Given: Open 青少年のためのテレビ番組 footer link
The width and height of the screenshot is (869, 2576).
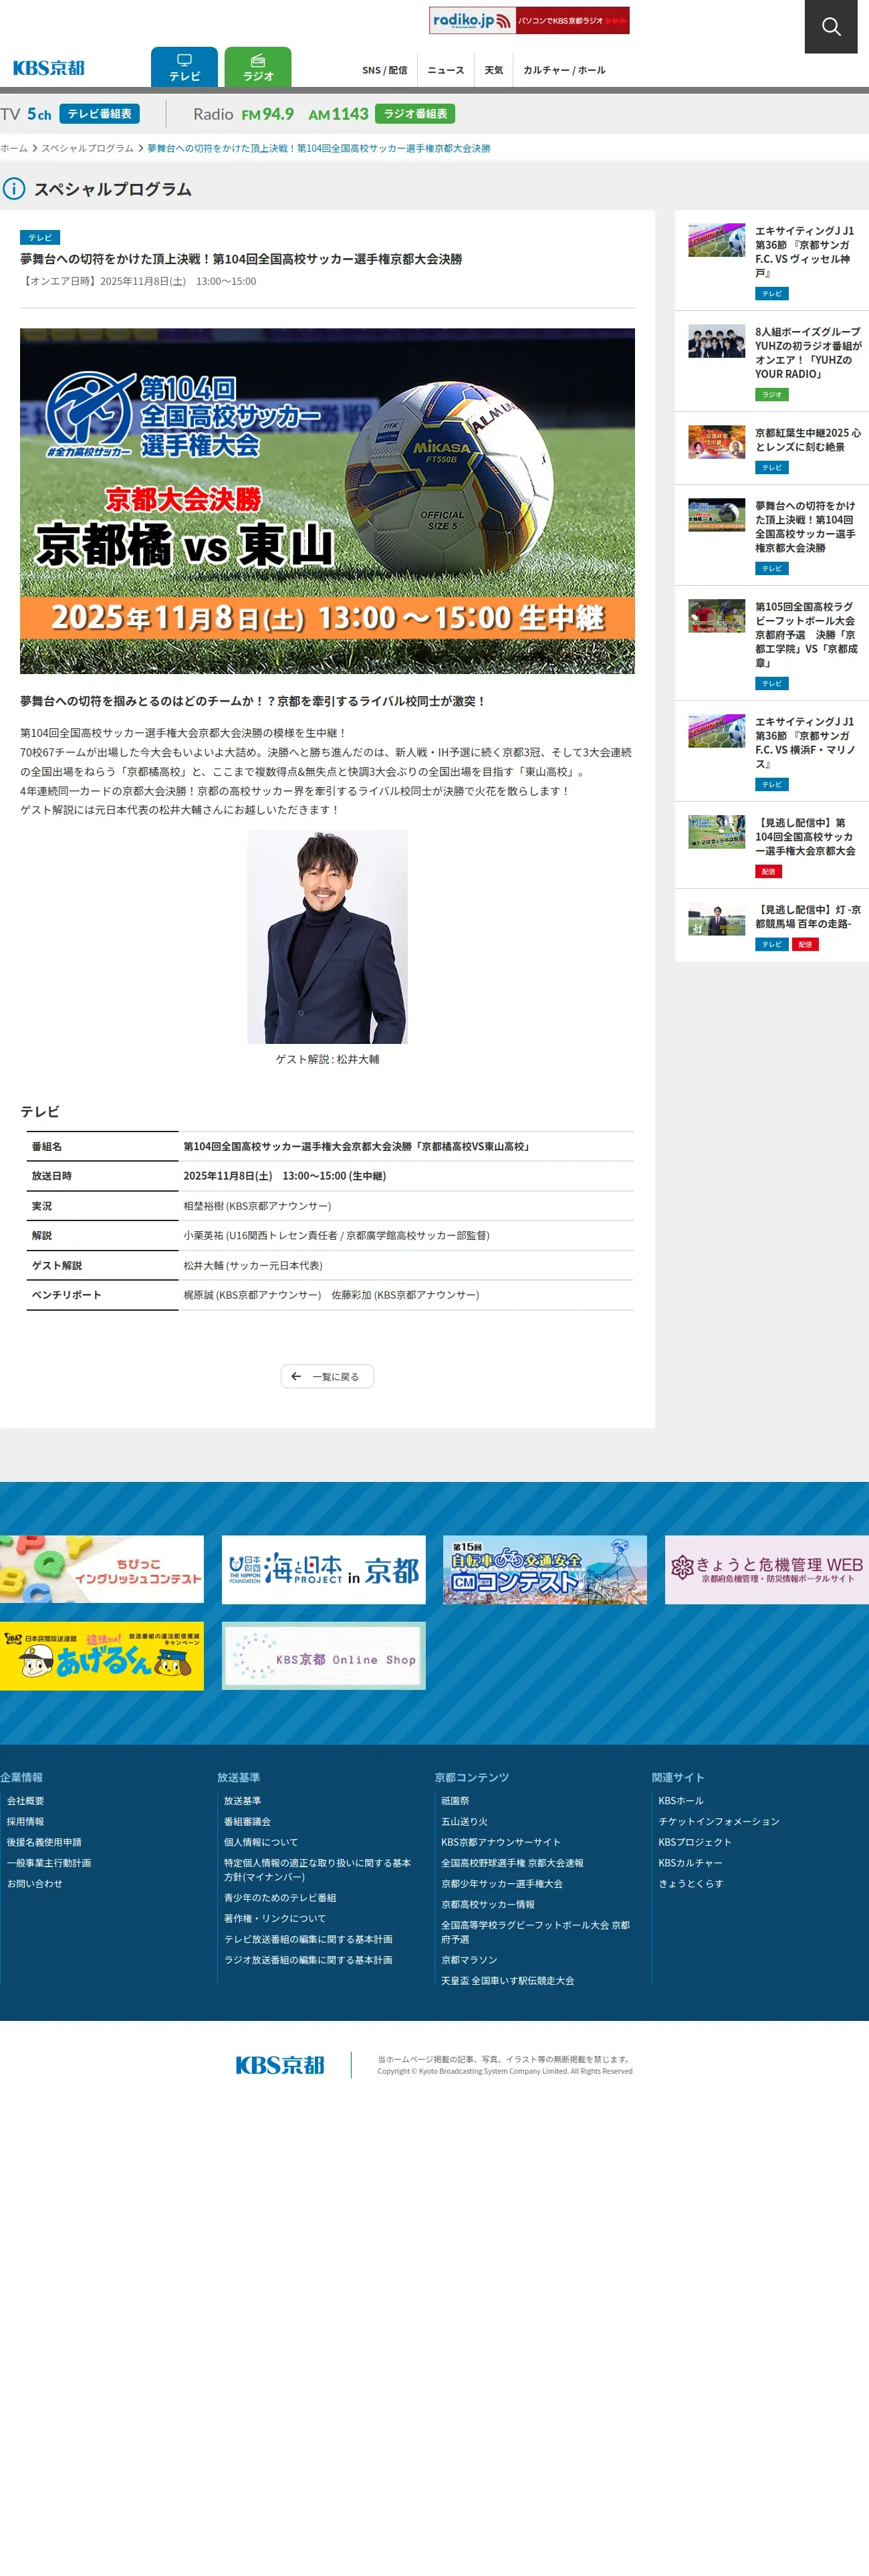Looking at the screenshot, I should pos(279,1897).
